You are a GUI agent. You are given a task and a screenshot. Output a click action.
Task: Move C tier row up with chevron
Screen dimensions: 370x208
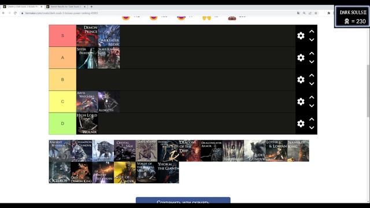click(312, 97)
